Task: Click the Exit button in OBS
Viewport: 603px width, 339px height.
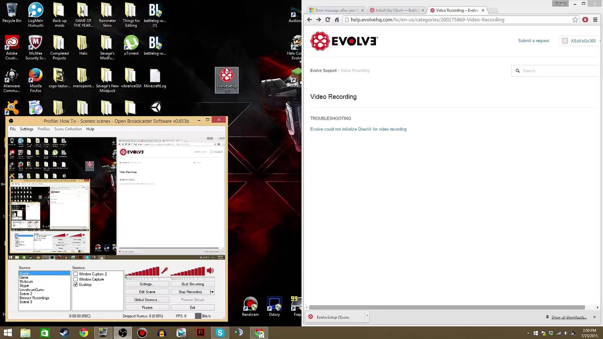Action: pos(193,308)
